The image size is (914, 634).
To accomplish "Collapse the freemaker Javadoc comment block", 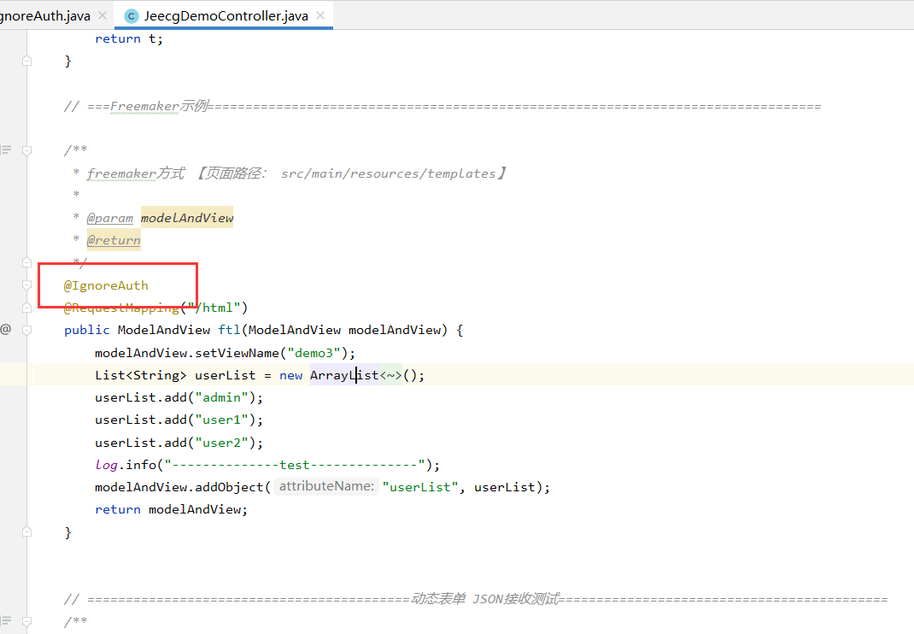I will pos(26,150).
